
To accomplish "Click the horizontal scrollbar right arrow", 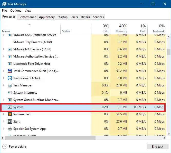I will pyautogui.click(x=164, y=138).
